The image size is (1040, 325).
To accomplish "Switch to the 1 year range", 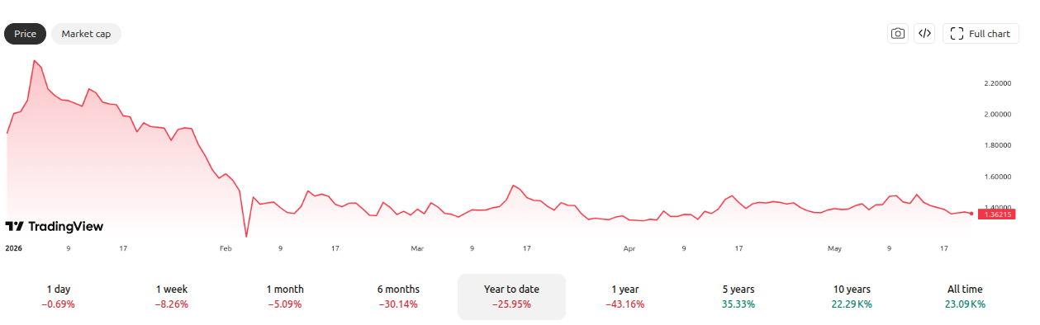I will click(x=624, y=296).
